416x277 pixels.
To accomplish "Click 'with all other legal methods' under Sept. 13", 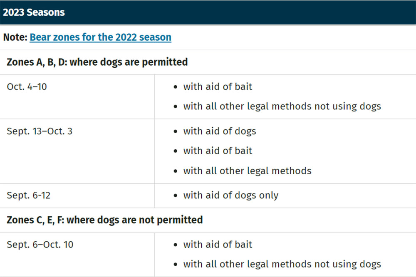I will coord(247,171).
